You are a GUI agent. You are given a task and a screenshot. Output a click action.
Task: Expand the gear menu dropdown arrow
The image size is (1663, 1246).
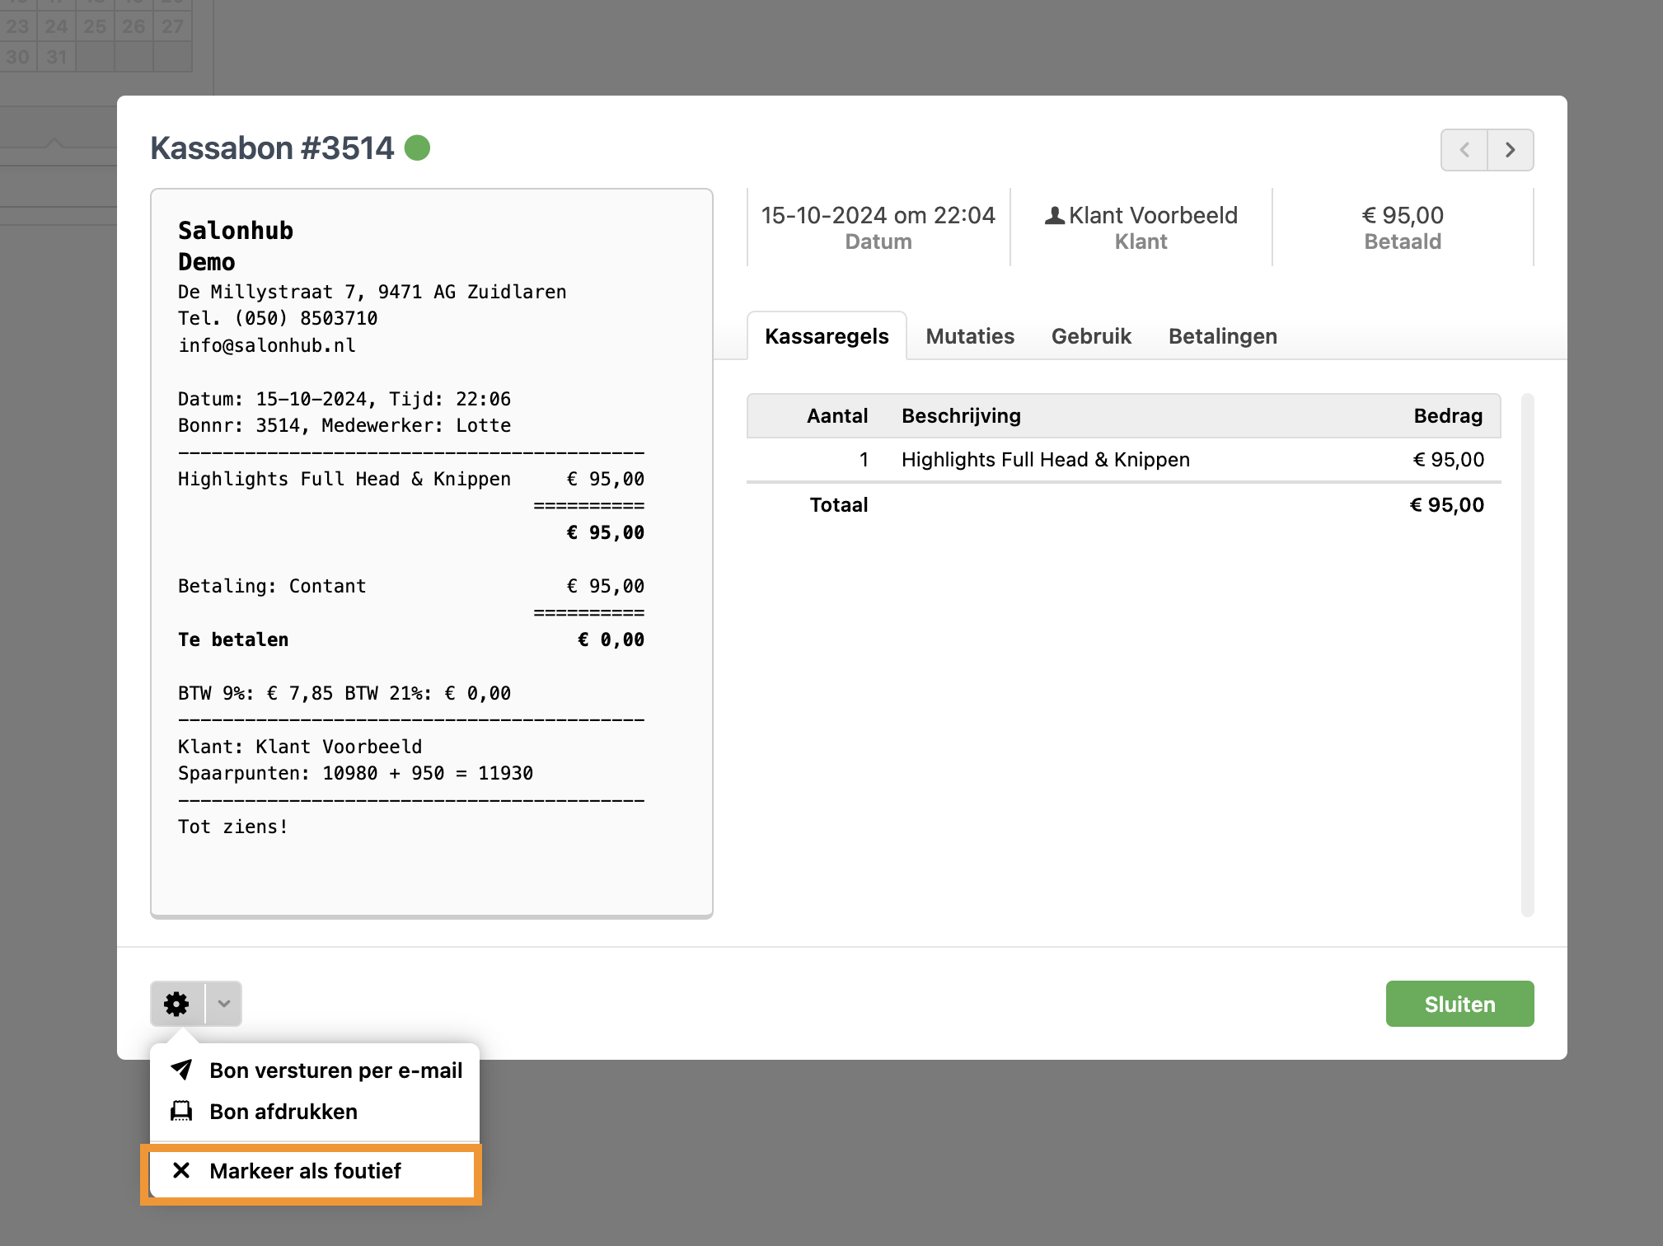pyautogui.click(x=224, y=1004)
